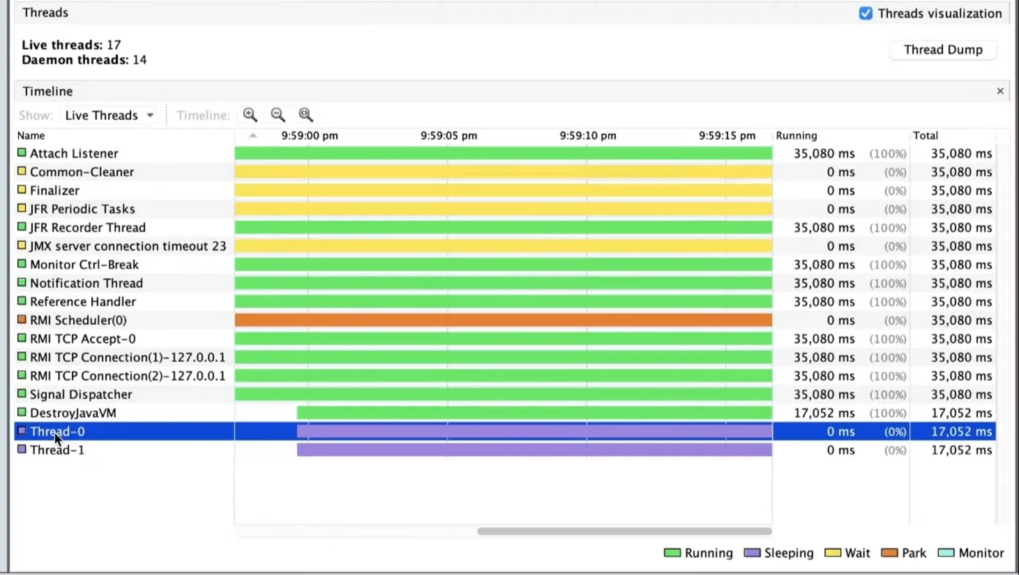Screen dimensions: 1019x575
Task: Select RMI TCP Connection(2)-127.0.0.1 thread
Action: tap(505, 376)
